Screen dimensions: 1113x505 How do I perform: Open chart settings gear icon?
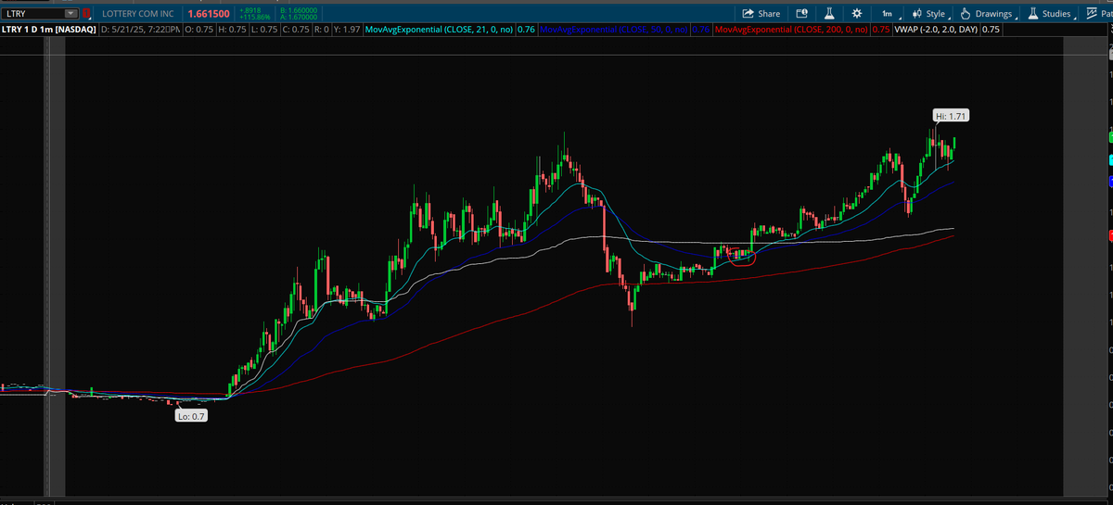coord(857,14)
